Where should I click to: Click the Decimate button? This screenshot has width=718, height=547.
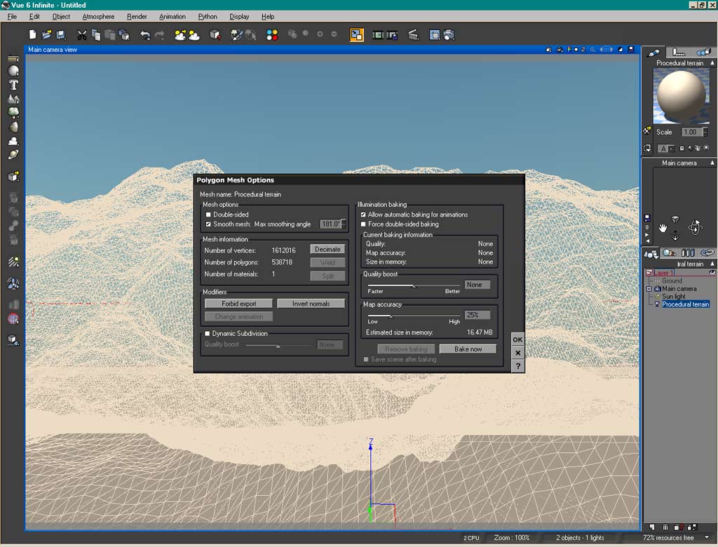point(327,250)
